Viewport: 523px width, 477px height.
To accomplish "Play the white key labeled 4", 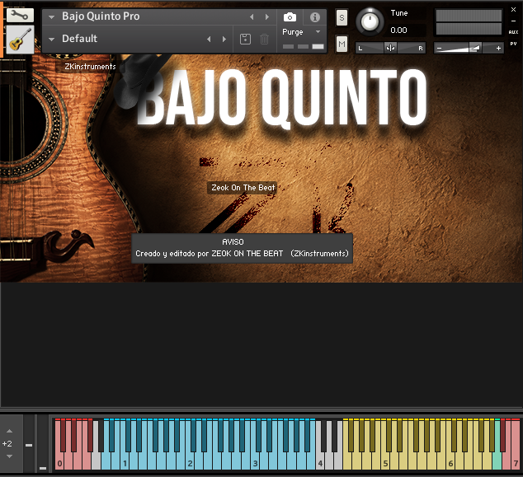I will coord(320,463).
